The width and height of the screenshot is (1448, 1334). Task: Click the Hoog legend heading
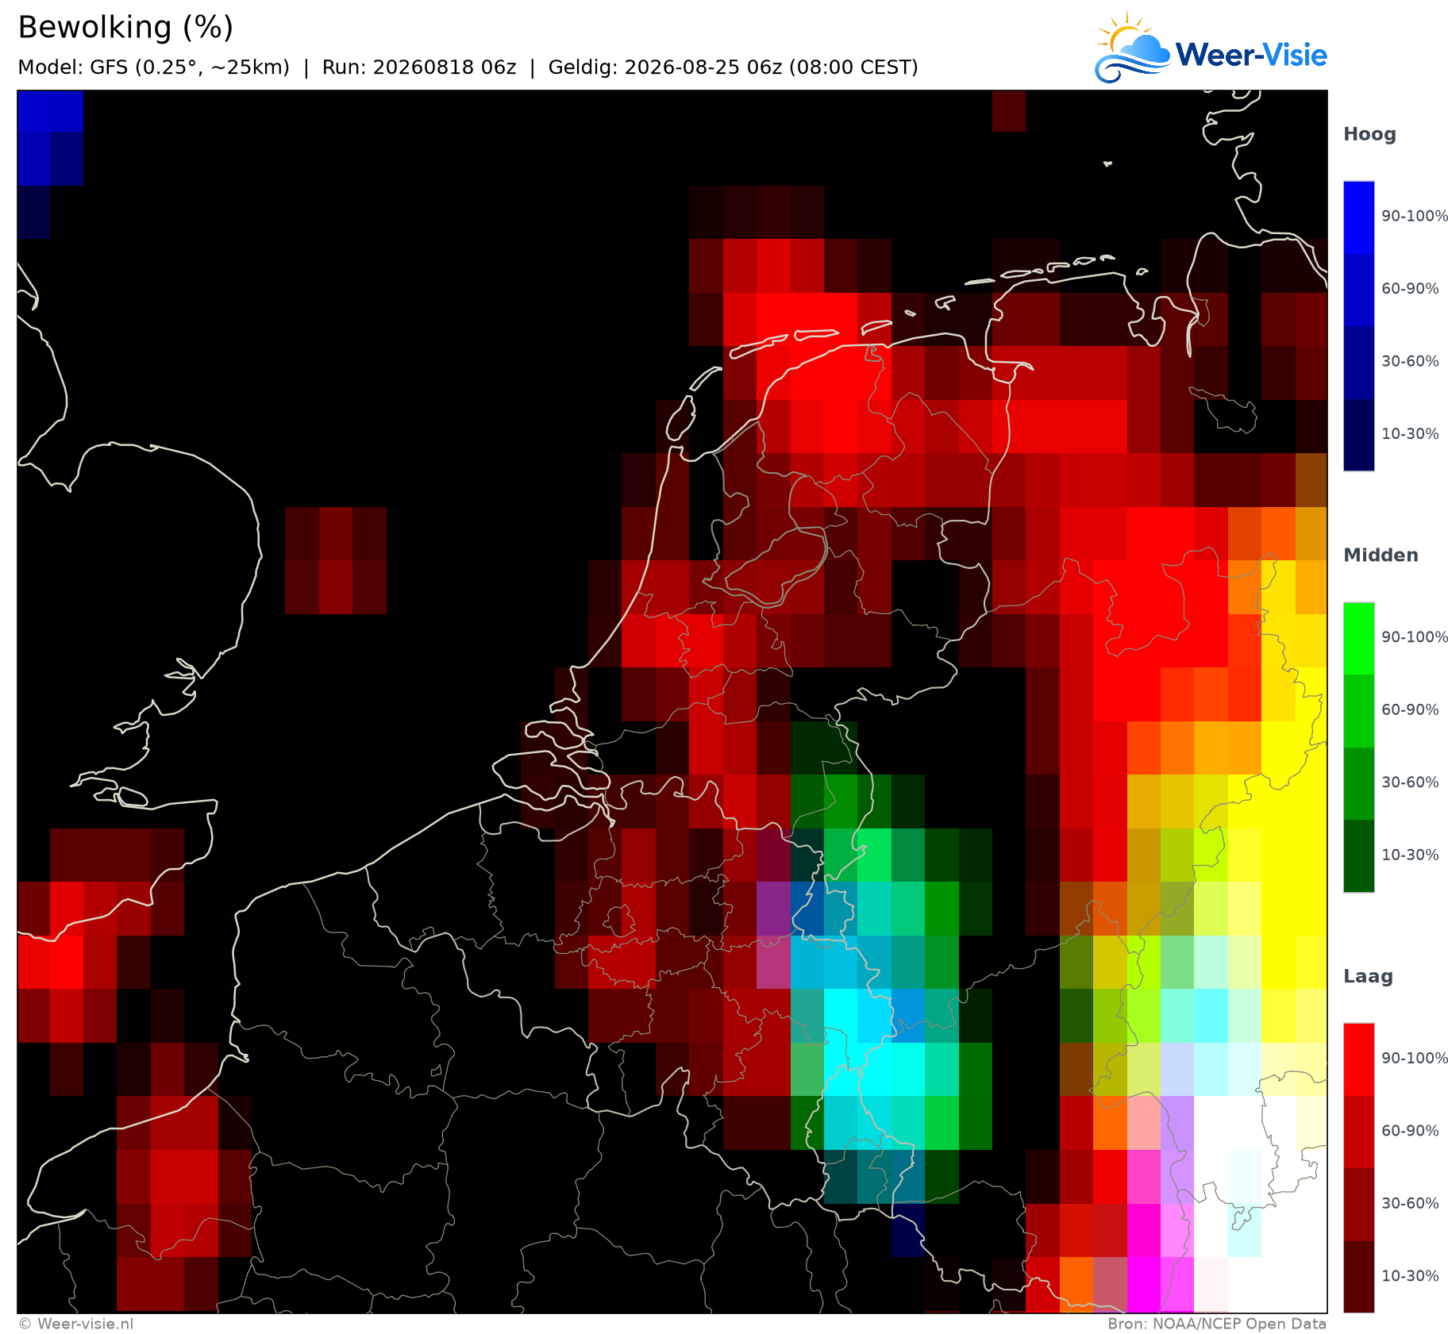pos(1369,134)
